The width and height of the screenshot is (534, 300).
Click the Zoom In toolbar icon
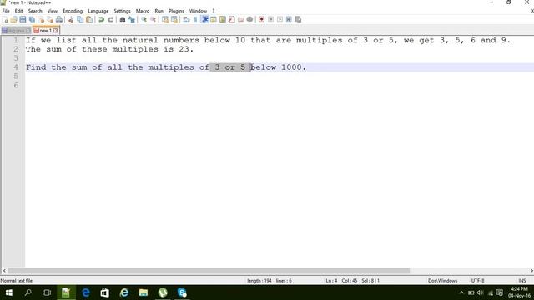click(x=144, y=19)
